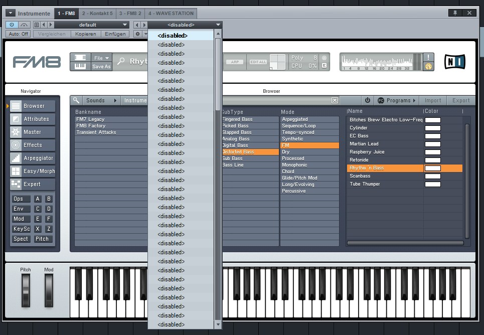484x335 pixels.
Task: Click previous arrow beside the disabled dropdown
Action: point(137,25)
